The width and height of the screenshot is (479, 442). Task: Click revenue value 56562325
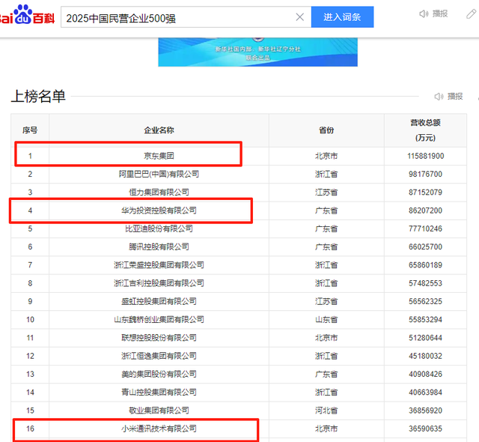point(425,301)
